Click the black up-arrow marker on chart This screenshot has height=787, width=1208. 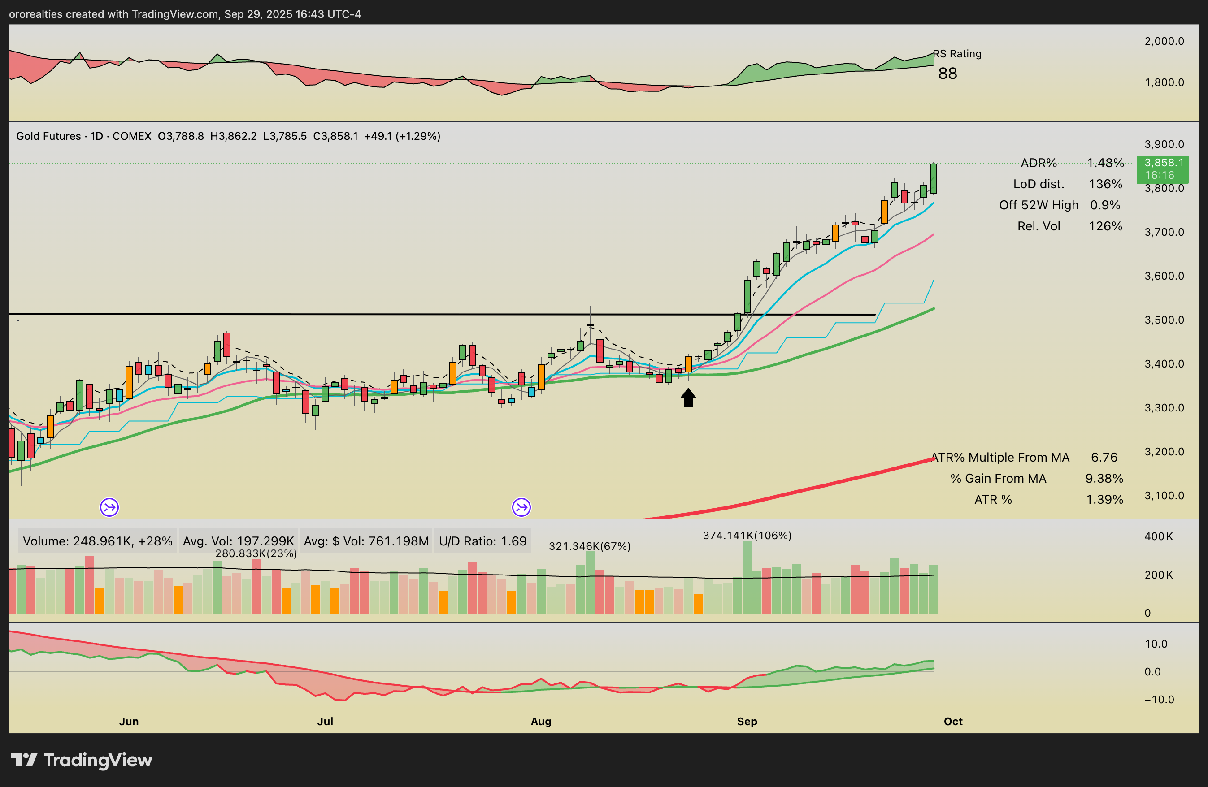click(x=688, y=398)
